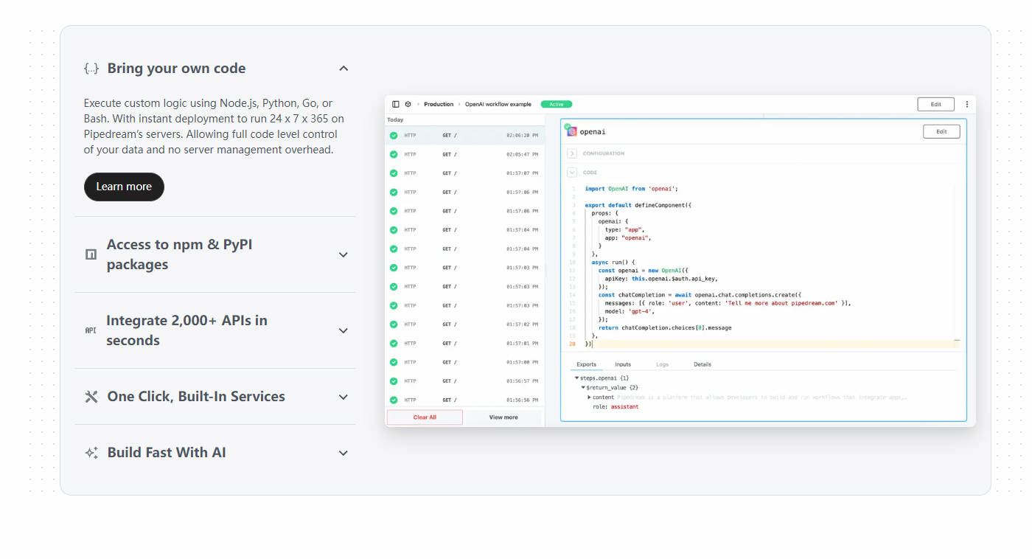The image size is (1032, 559).
Task: Expand One Click, Built-In Services section
Action: pos(343,397)
